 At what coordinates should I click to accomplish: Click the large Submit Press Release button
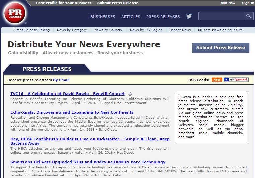pos(221,48)
